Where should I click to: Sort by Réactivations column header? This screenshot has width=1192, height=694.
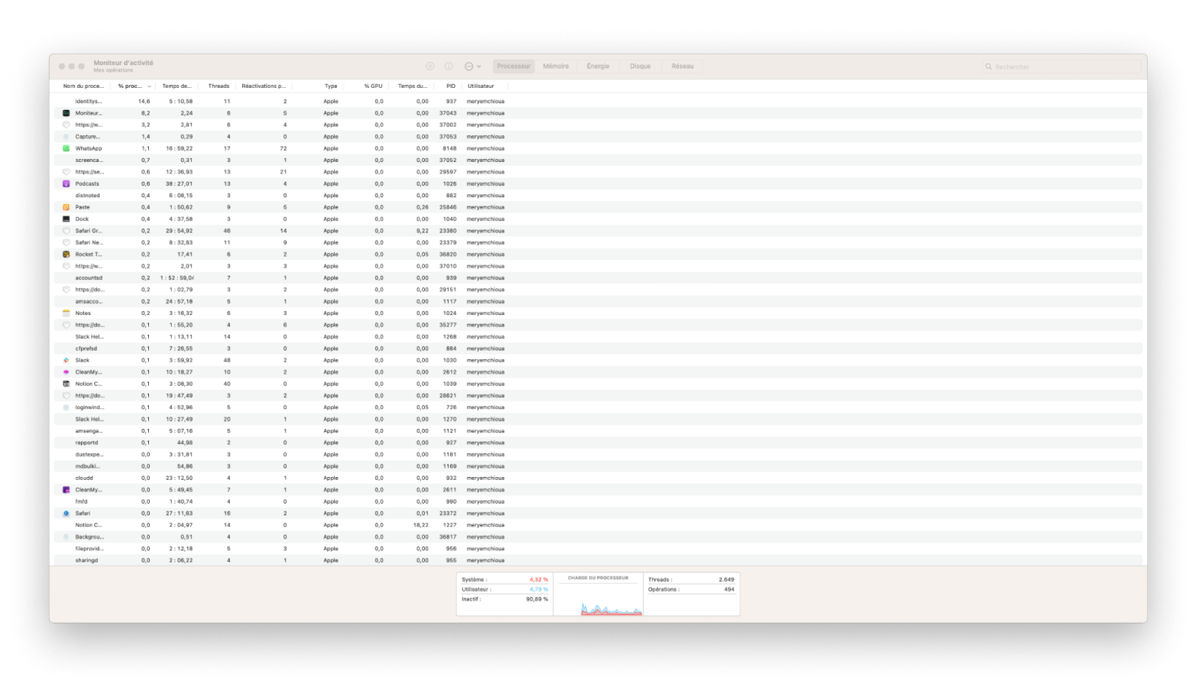click(264, 86)
